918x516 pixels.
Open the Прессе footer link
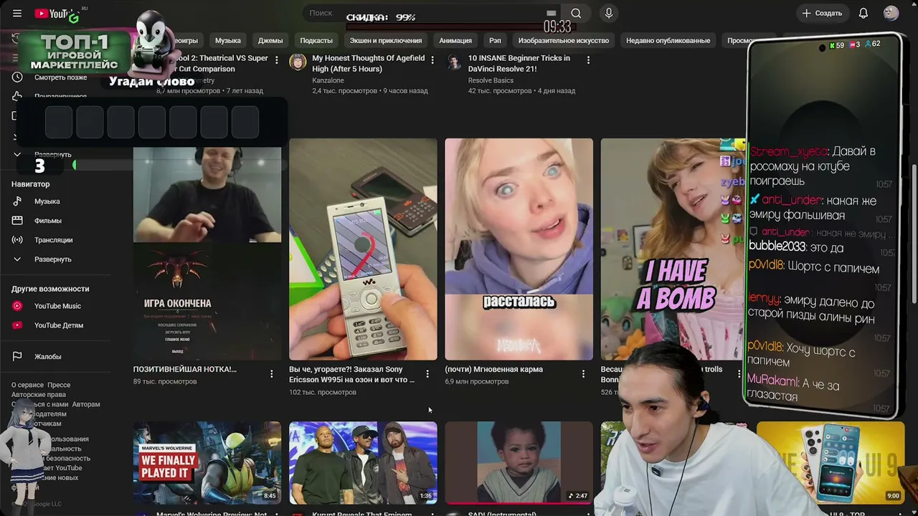(59, 385)
